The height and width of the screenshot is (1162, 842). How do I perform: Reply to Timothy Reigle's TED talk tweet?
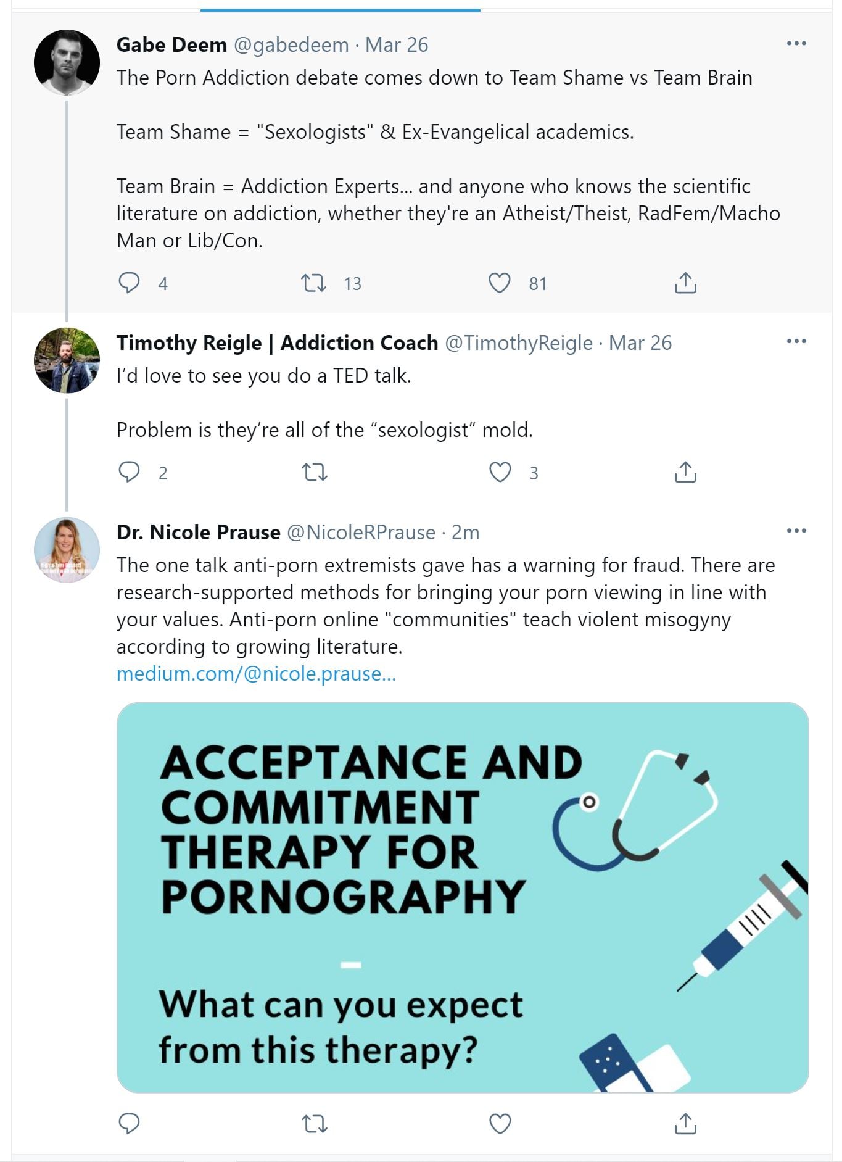(129, 472)
